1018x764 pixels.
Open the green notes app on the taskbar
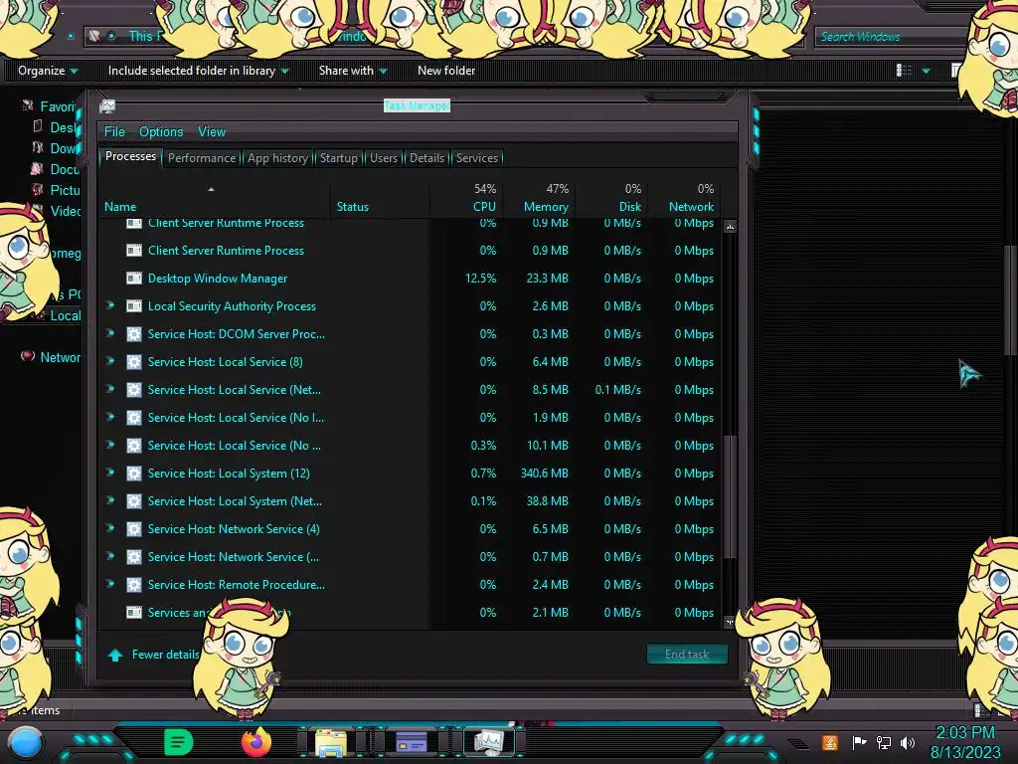pyautogui.click(x=178, y=742)
